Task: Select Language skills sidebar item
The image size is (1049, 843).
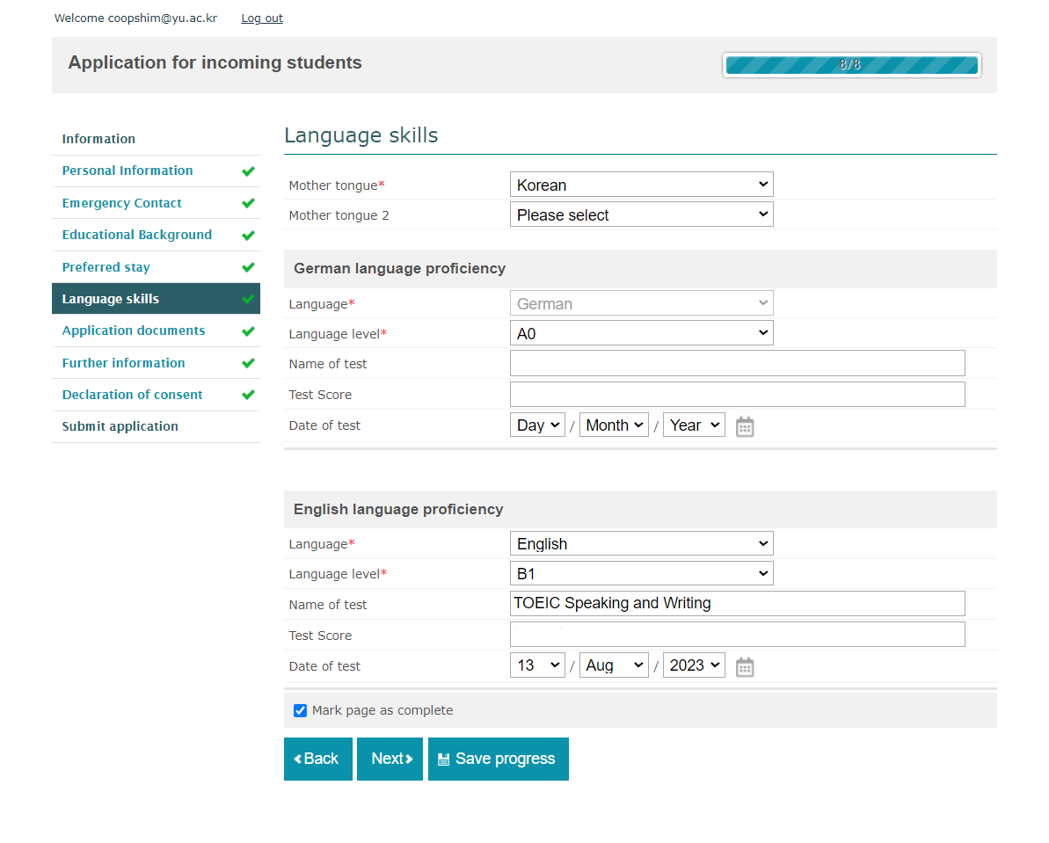Action: (156, 298)
